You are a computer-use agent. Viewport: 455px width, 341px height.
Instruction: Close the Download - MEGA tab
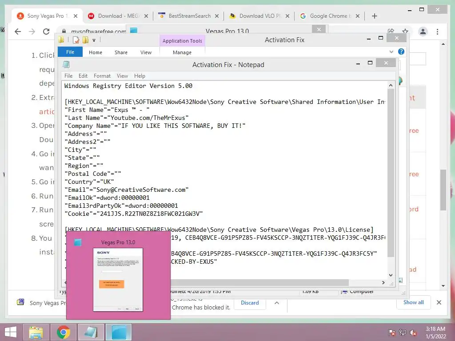click(146, 16)
